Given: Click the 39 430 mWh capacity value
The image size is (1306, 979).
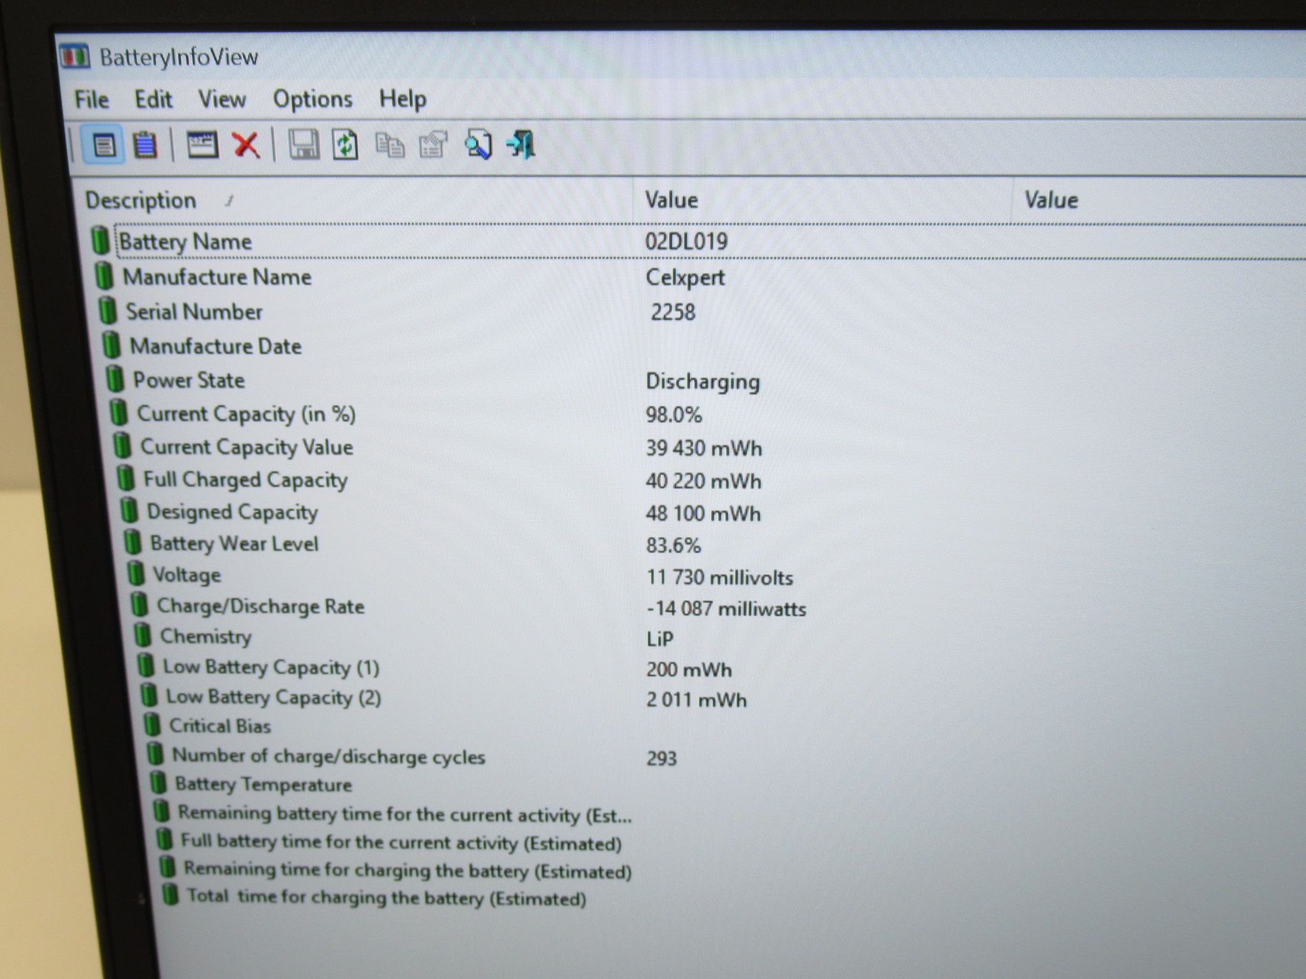Looking at the screenshot, I should click(703, 448).
